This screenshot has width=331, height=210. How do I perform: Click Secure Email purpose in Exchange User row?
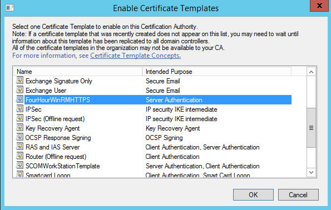click(x=163, y=91)
